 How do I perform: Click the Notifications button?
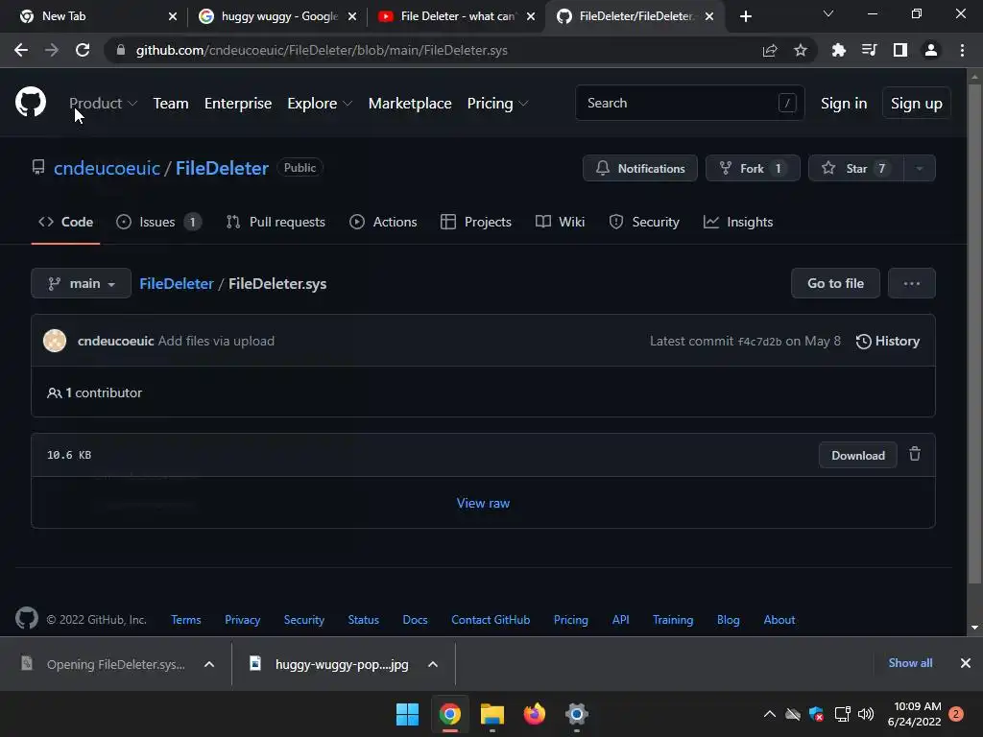click(x=640, y=168)
